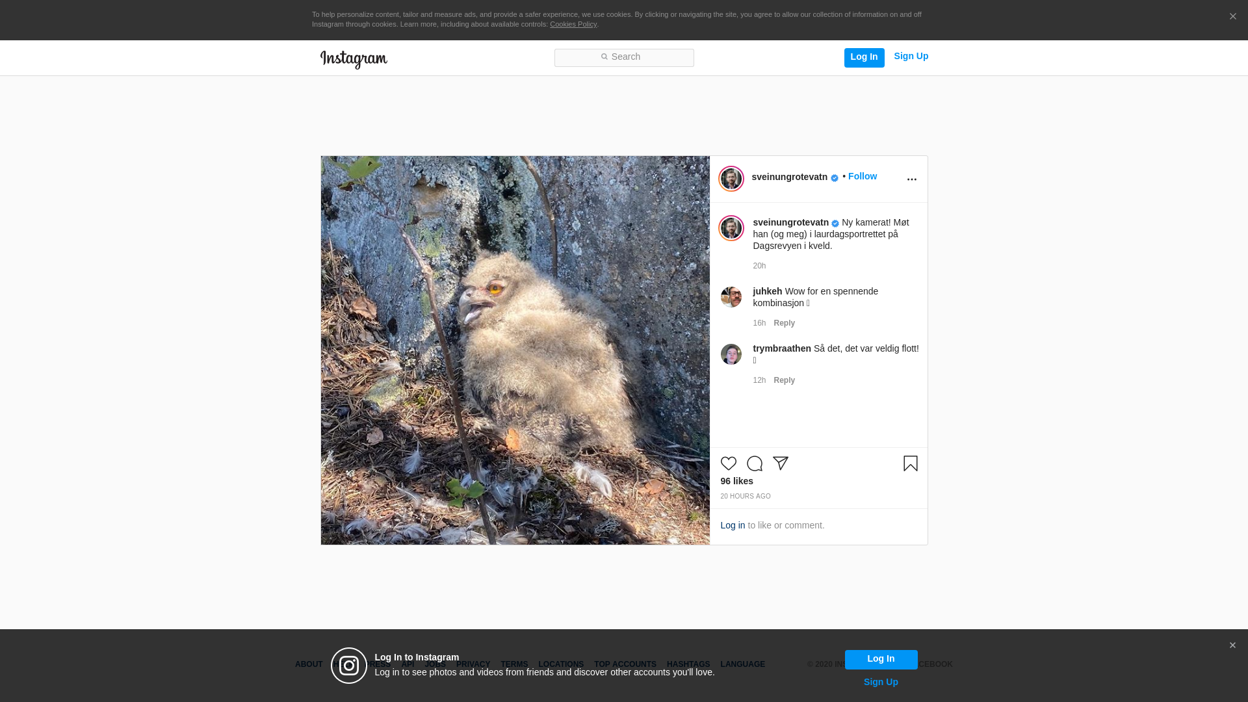
Task: Open juhkeh commenter avatar
Action: coord(731,297)
